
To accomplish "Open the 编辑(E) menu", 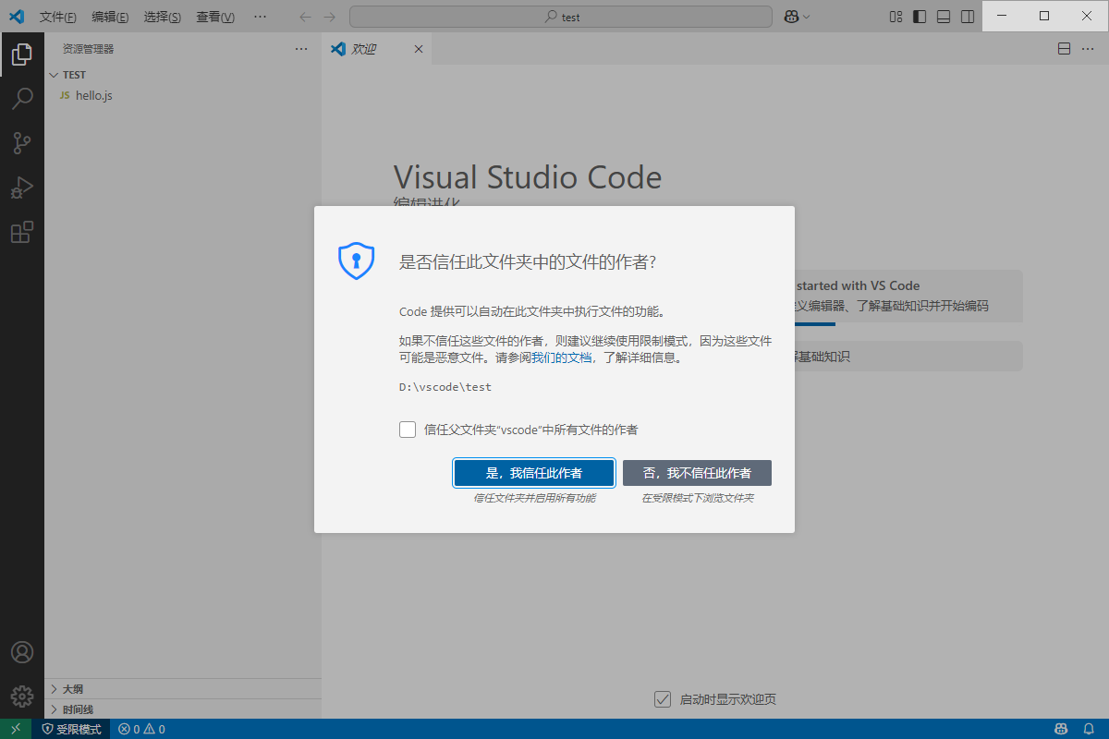I will point(110,17).
